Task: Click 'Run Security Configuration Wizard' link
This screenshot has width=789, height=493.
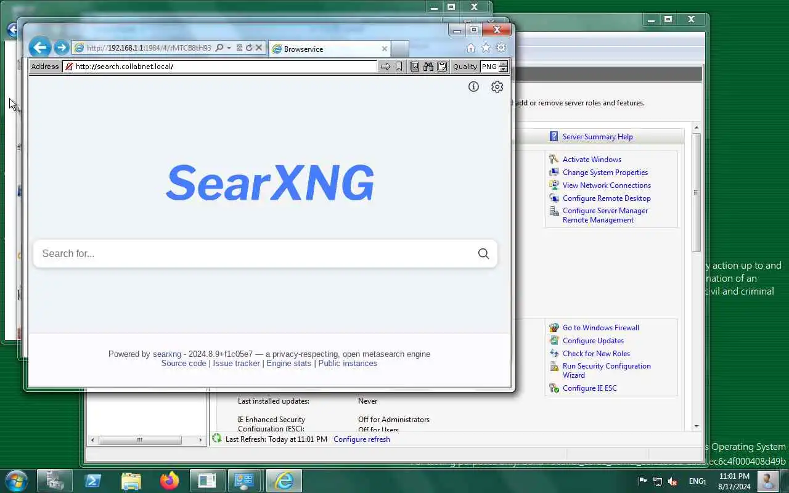Action: pyautogui.click(x=607, y=370)
